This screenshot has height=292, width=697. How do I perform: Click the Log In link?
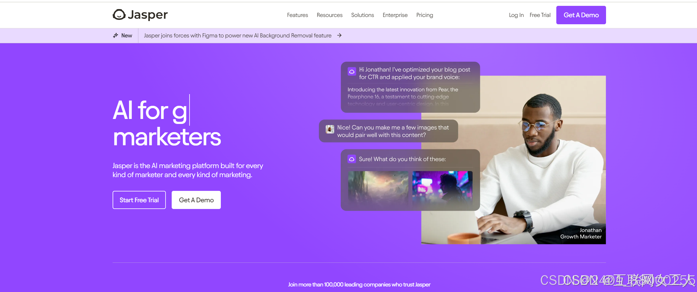click(516, 15)
